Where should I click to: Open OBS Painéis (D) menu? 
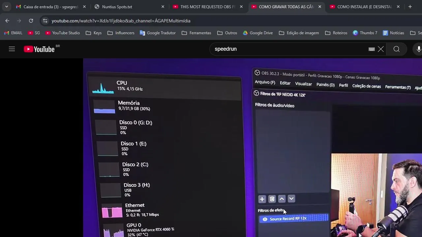tap(325, 85)
